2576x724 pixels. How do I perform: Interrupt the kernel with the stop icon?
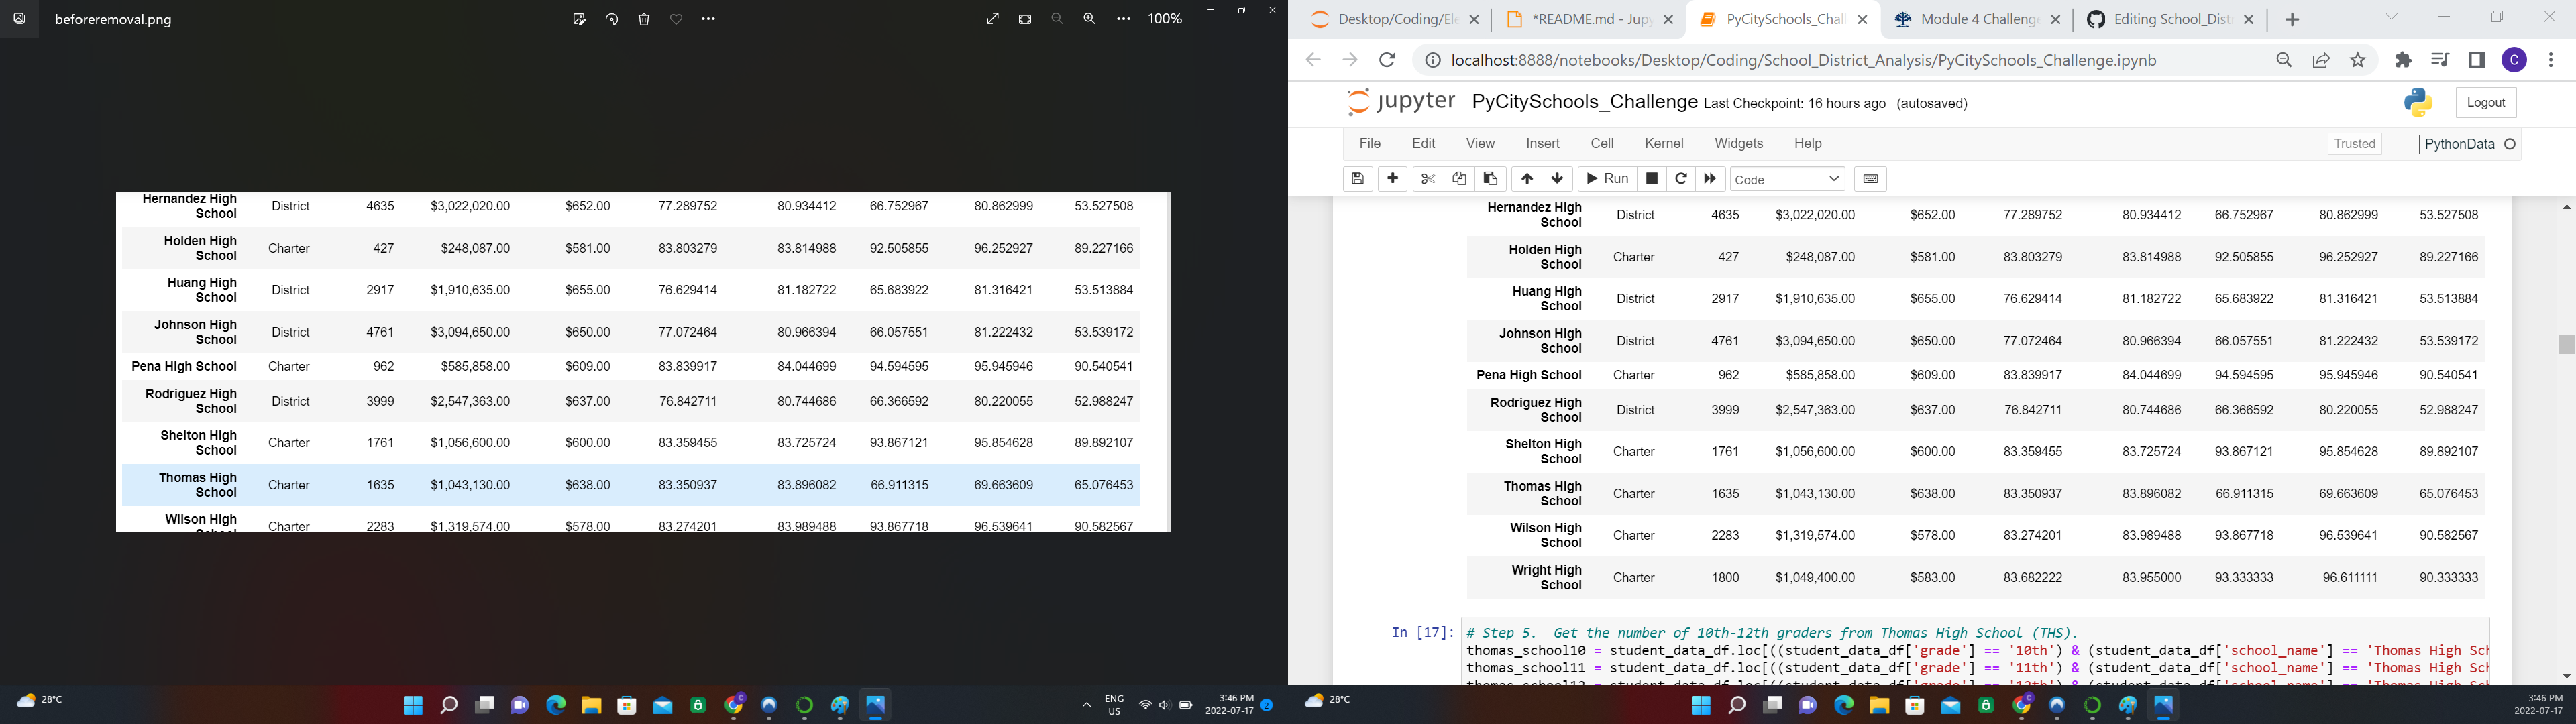1652,178
